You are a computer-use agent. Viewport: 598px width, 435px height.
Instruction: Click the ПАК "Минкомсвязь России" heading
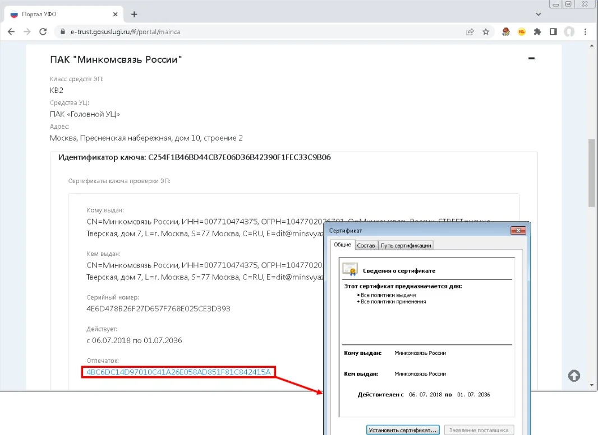116,59
